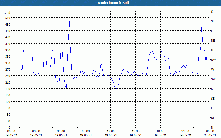Select the 150 y-axis value
Screen dimensions: 221x138
point(8,95)
